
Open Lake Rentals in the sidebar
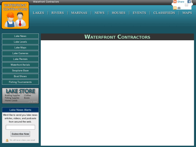pos(20,59)
